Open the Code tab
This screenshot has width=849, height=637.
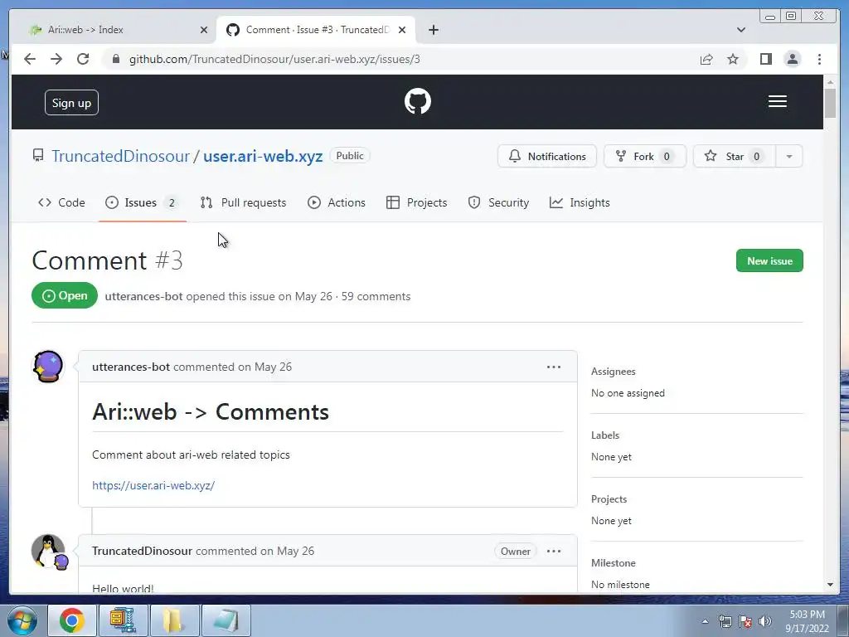[x=61, y=202]
